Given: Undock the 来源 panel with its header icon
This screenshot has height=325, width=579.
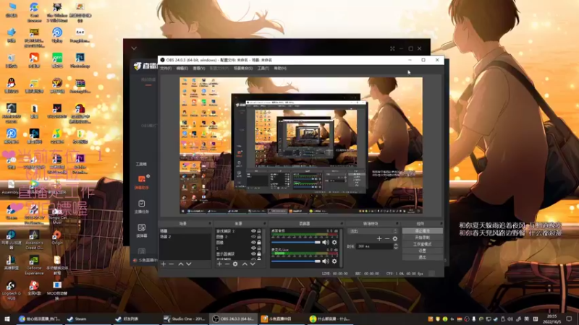Looking at the screenshot, I should coord(265,223).
